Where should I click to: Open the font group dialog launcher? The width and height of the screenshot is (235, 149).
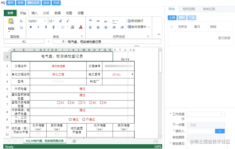[82, 36]
